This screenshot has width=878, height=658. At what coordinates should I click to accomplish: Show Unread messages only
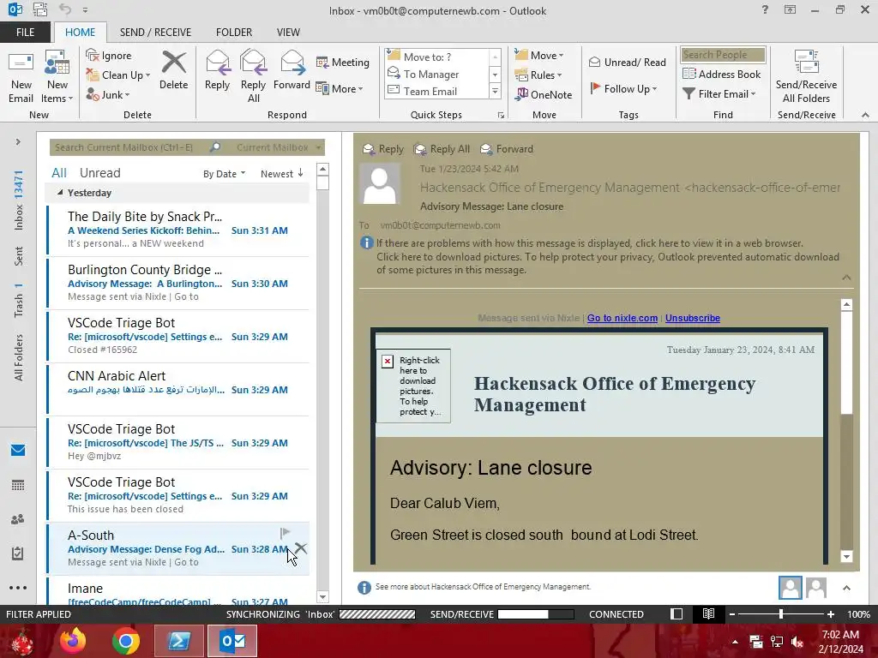pyautogui.click(x=99, y=173)
